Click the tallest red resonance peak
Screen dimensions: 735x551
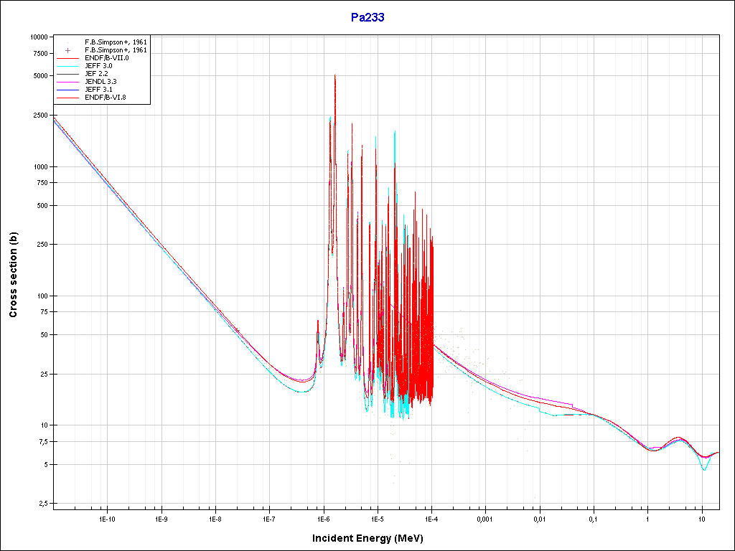334,76
